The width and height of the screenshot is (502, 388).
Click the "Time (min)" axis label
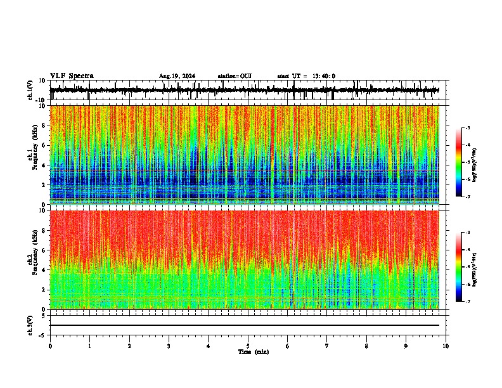tap(254, 352)
